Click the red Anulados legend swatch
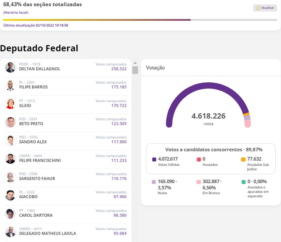Screen dimensions: 281x242 pyautogui.click(x=199, y=159)
